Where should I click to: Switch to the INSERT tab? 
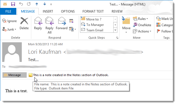[x=48, y=11]
